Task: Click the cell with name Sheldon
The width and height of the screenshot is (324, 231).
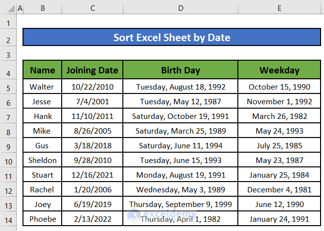Action: [x=43, y=161]
